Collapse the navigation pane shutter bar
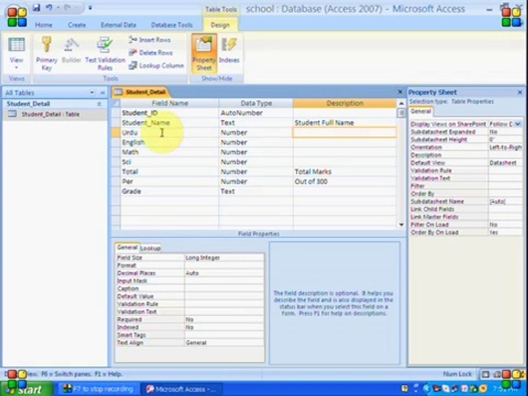The width and height of the screenshot is (528, 396). (x=102, y=92)
